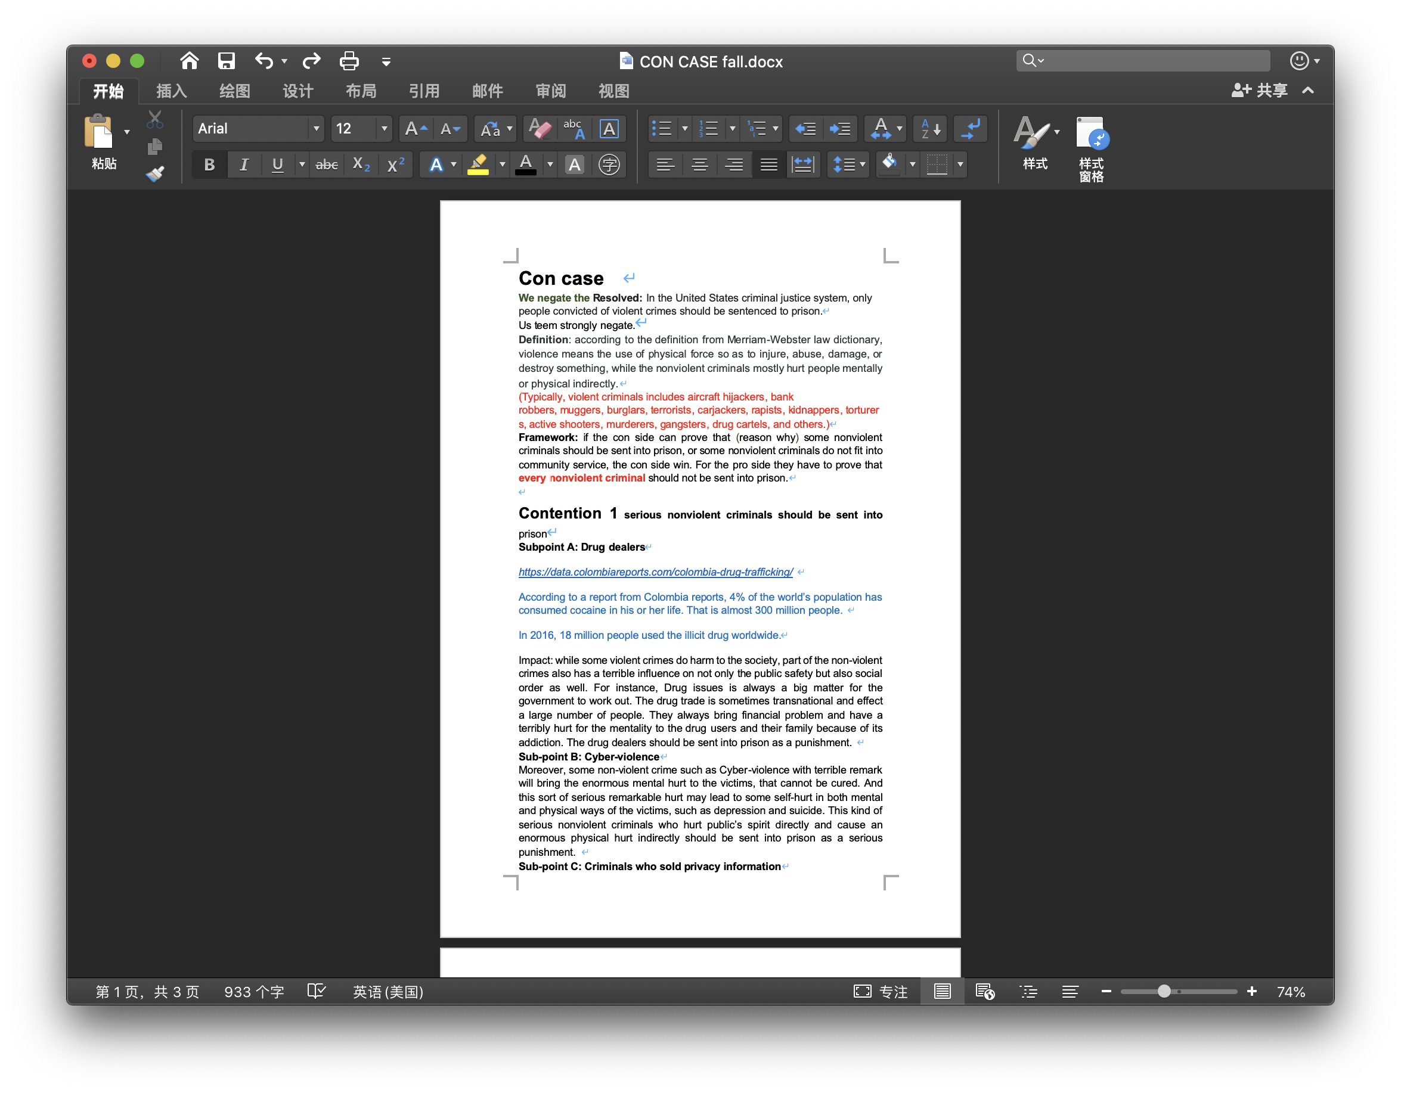Copy selection with the copy icon
1401x1093 pixels.
(x=154, y=147)
